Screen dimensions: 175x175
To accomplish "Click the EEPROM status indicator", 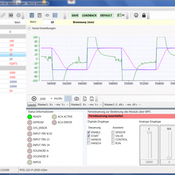I will pos(29,122).
